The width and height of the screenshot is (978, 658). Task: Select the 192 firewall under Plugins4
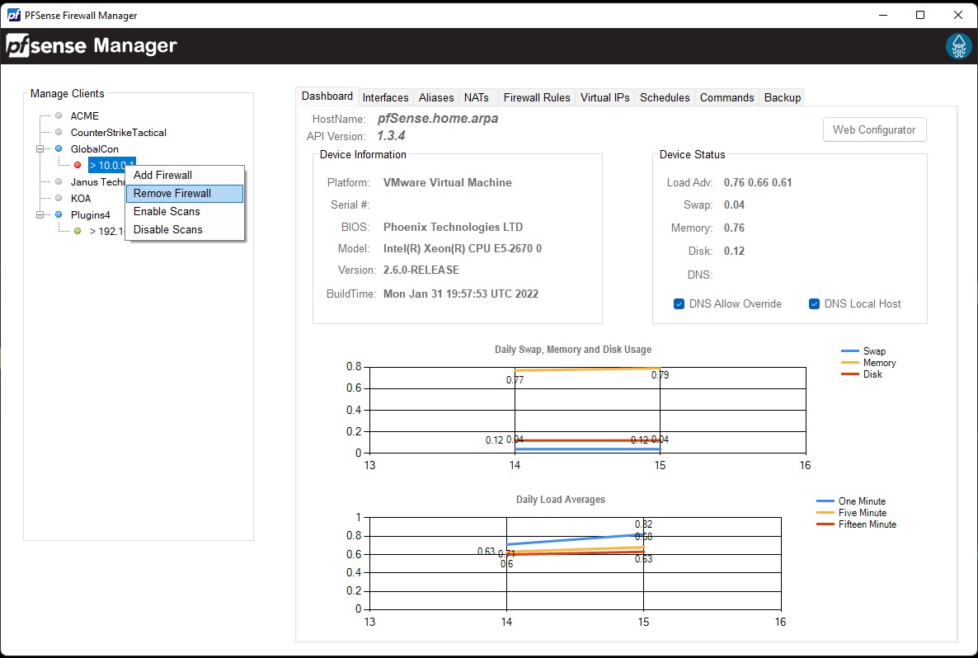pos(107,232)
